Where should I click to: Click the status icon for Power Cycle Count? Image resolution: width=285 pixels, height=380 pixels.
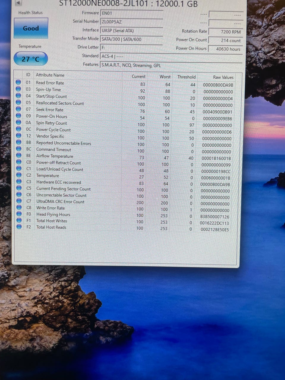(x=18, y=129)
